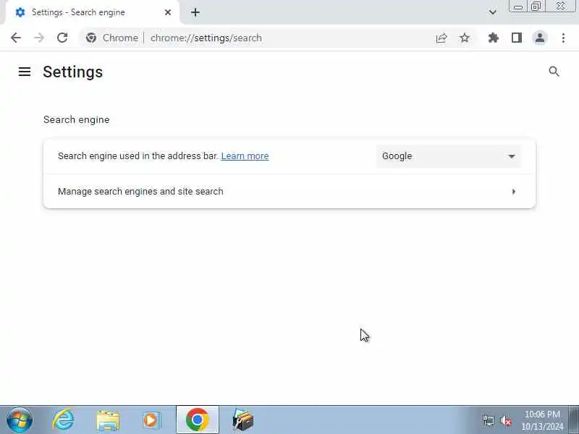Expand Manage search engines and site search

289,192
